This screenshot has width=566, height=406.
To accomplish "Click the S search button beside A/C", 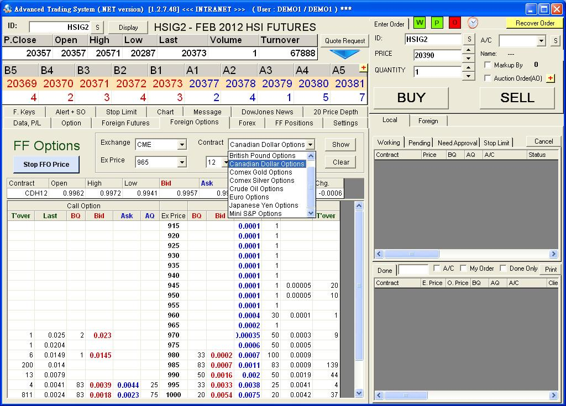I will pyautogui.click(x=555, y=41).
